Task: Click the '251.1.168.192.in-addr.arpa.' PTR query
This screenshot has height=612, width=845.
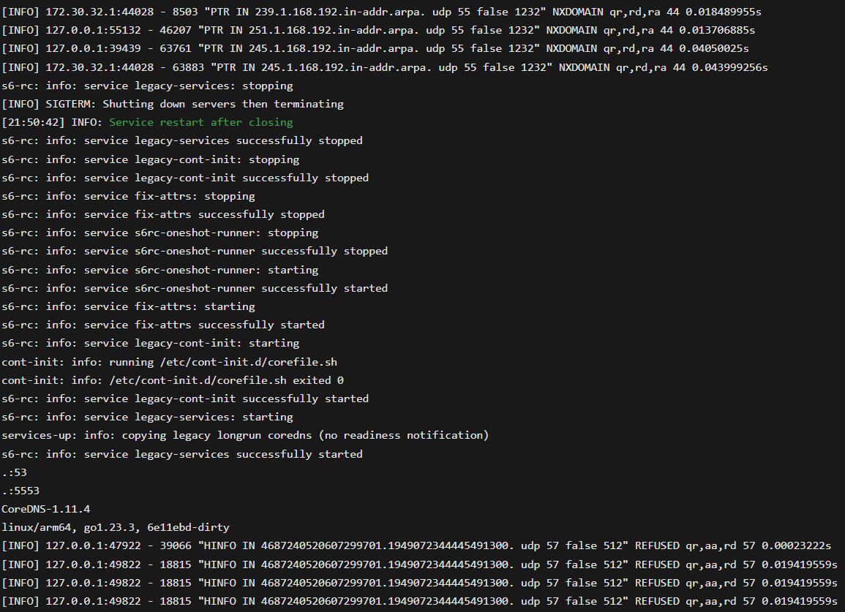Action: tap(331, 30)
